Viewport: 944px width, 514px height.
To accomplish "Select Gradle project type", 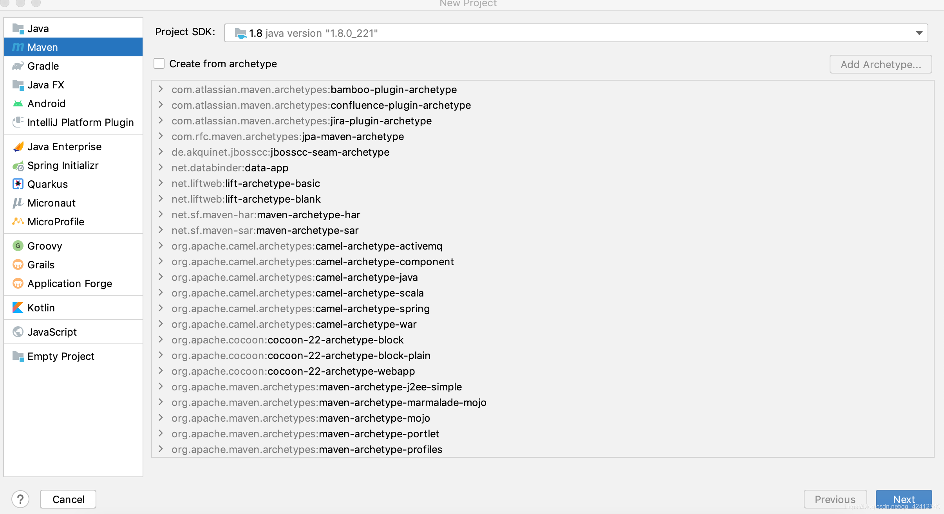I will tap(73, 66).
